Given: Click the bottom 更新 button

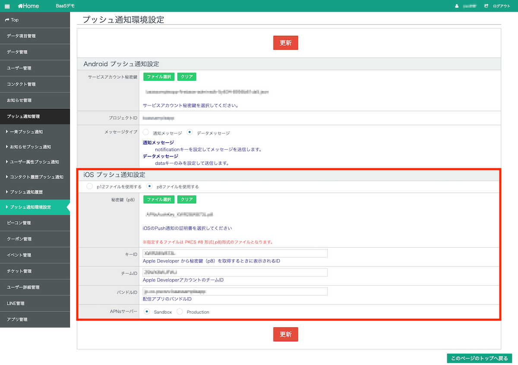Looking at the screenshot, I should [285, 334].
